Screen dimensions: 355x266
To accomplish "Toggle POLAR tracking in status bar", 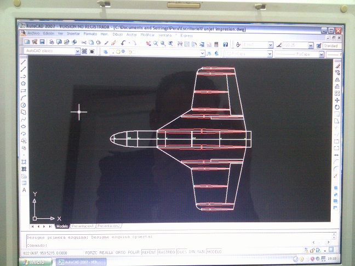I will 134,252.
